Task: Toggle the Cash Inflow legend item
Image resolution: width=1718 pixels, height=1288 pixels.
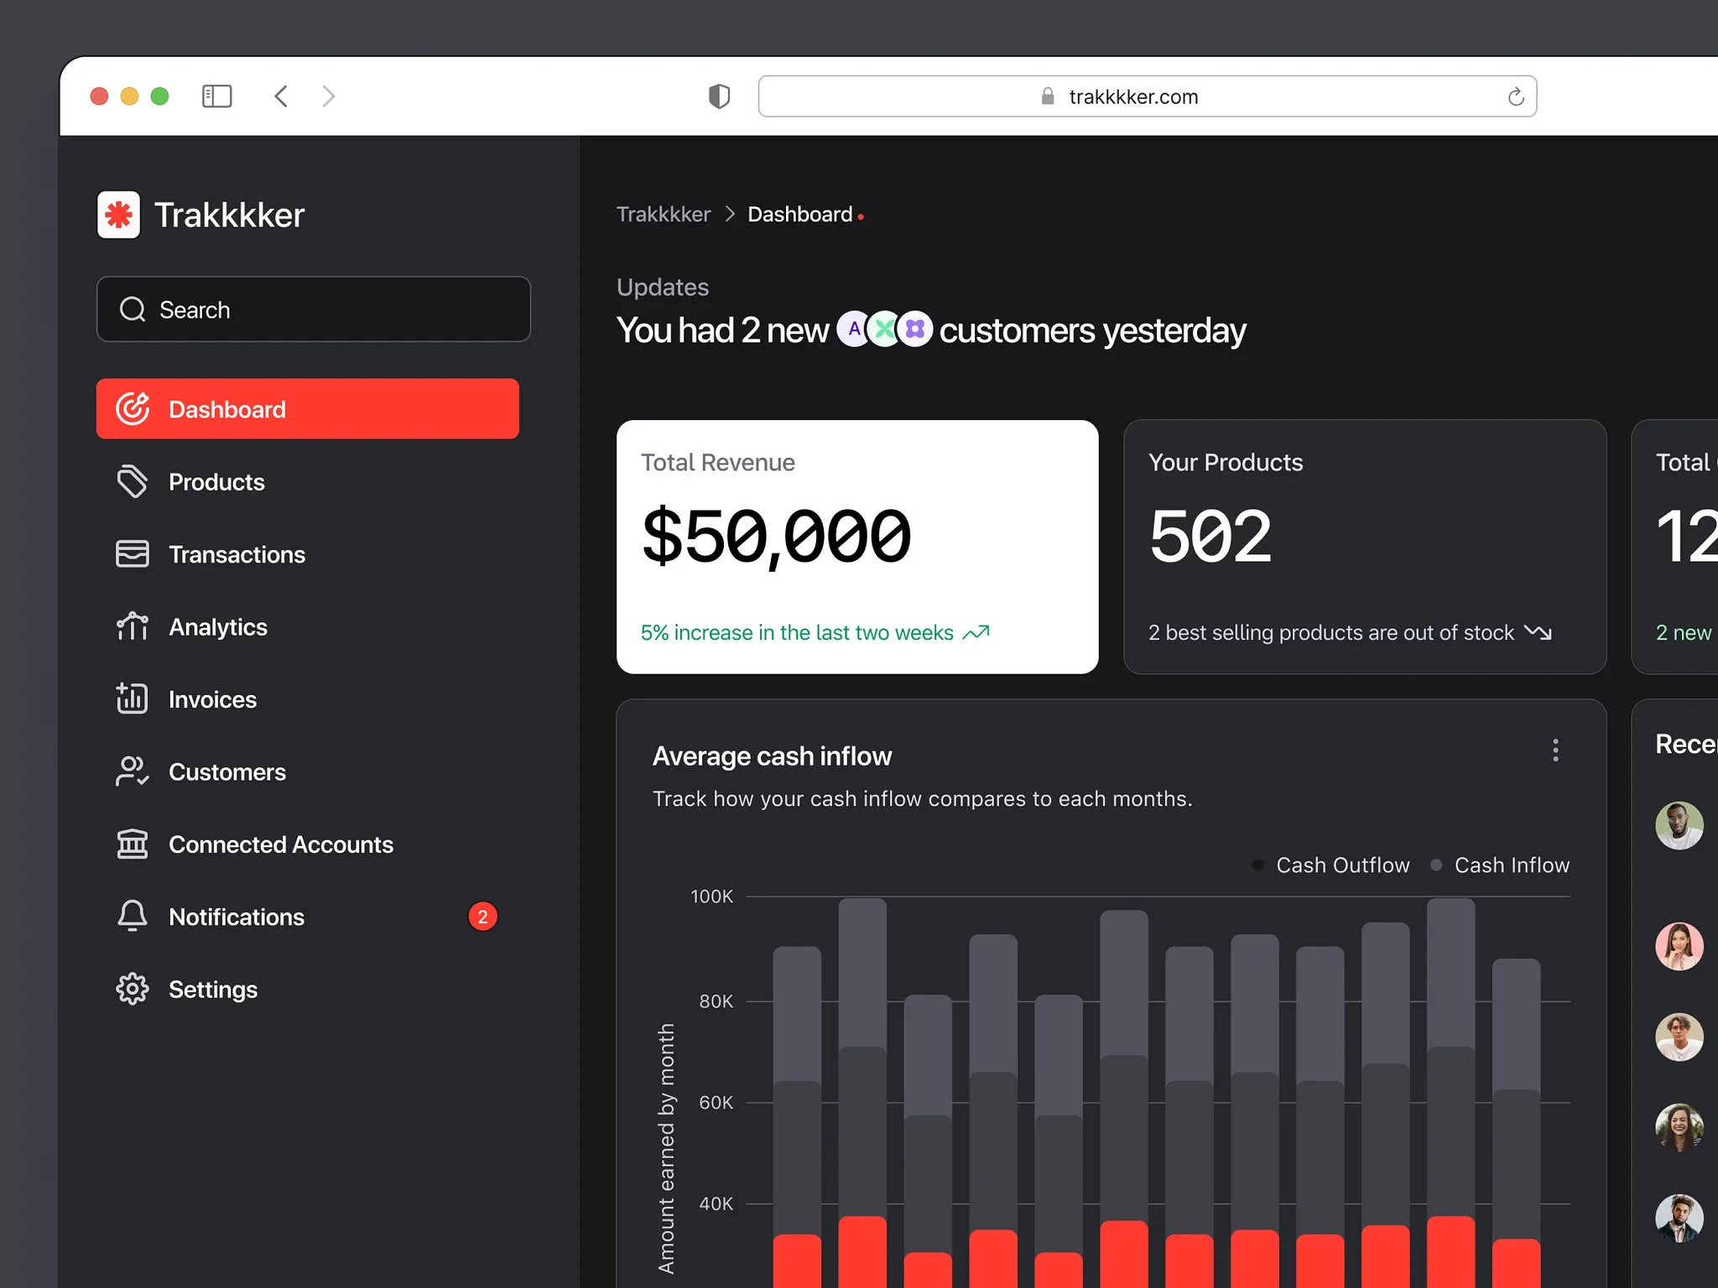Action: click(x=1500, y=865)
